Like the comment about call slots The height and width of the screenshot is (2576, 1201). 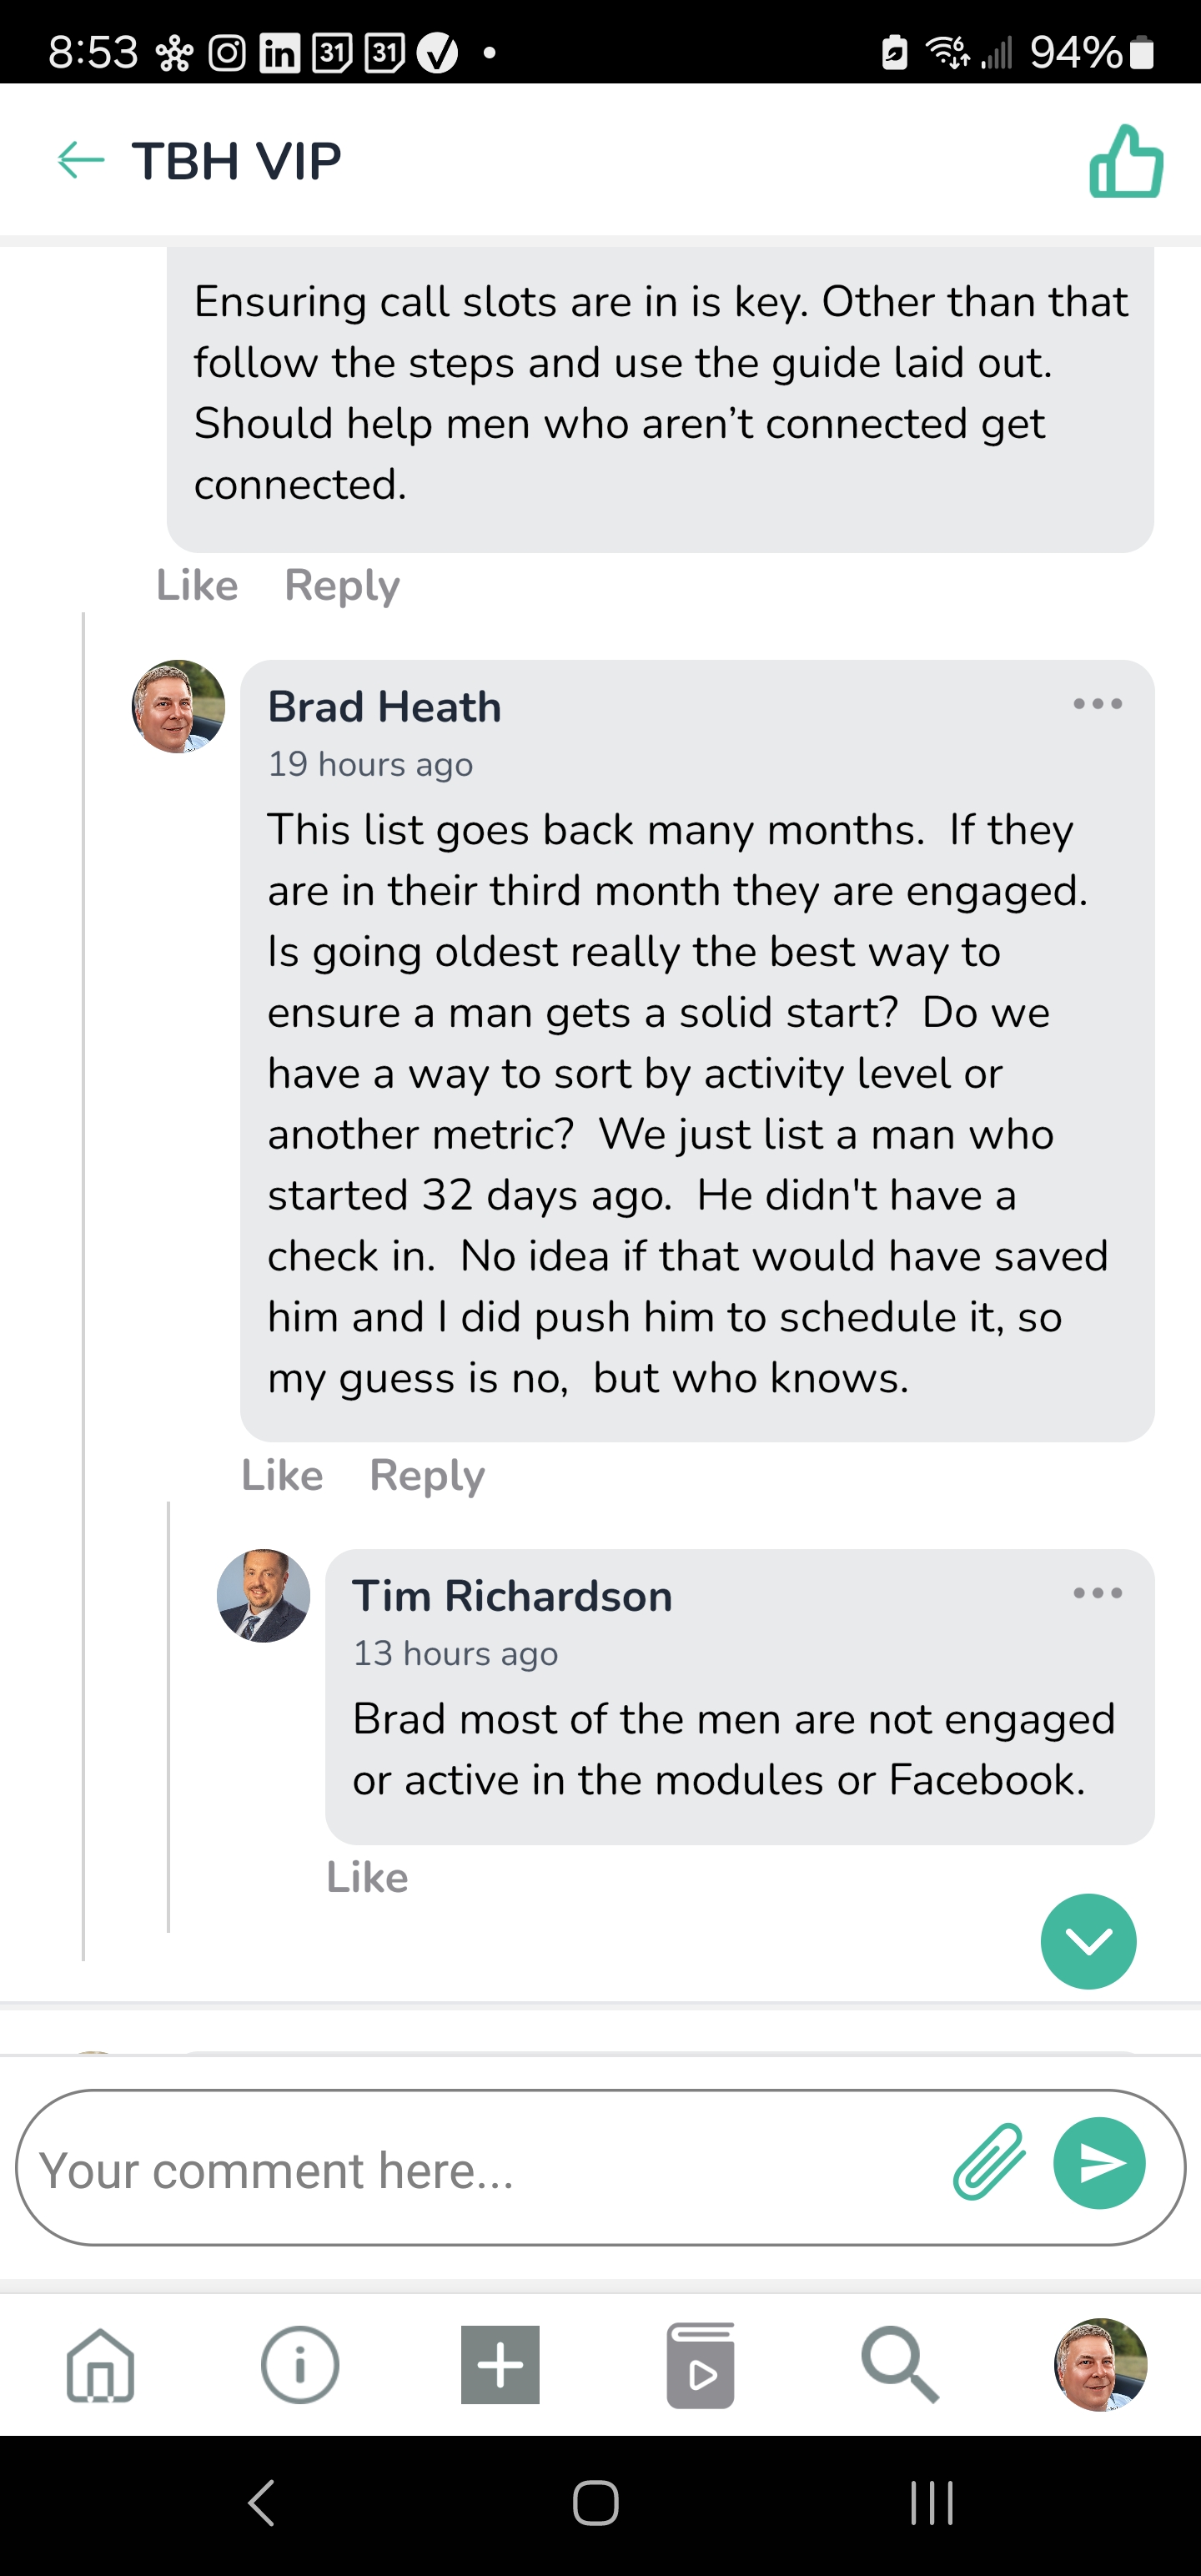coord(197,585)
